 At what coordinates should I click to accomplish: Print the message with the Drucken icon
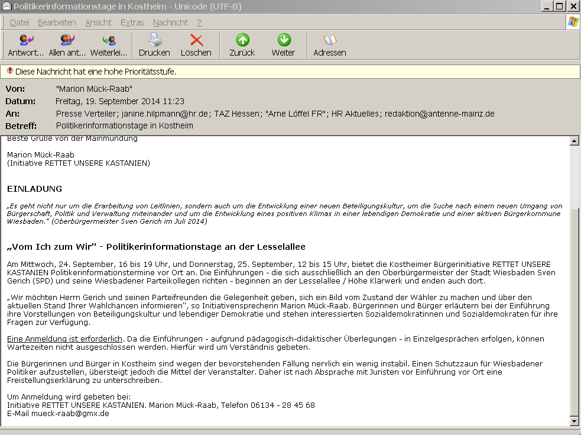[155, 40]
